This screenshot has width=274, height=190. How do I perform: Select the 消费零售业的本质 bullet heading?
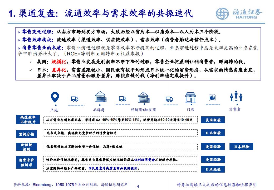(42, 48)
